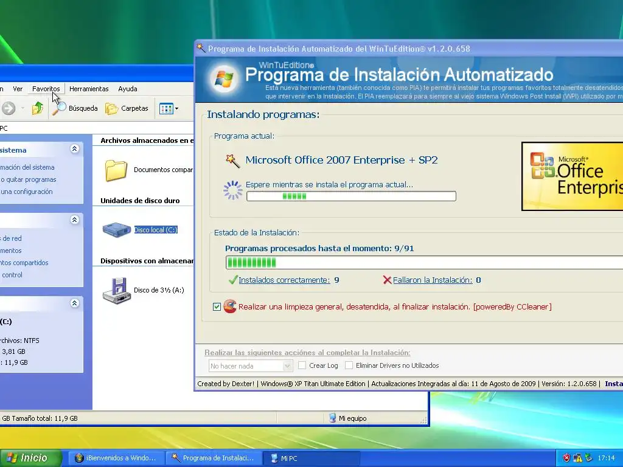Click the CCleaner icon next to cleanup option
This screenshot has height=467, width=623.
(229, 306)
